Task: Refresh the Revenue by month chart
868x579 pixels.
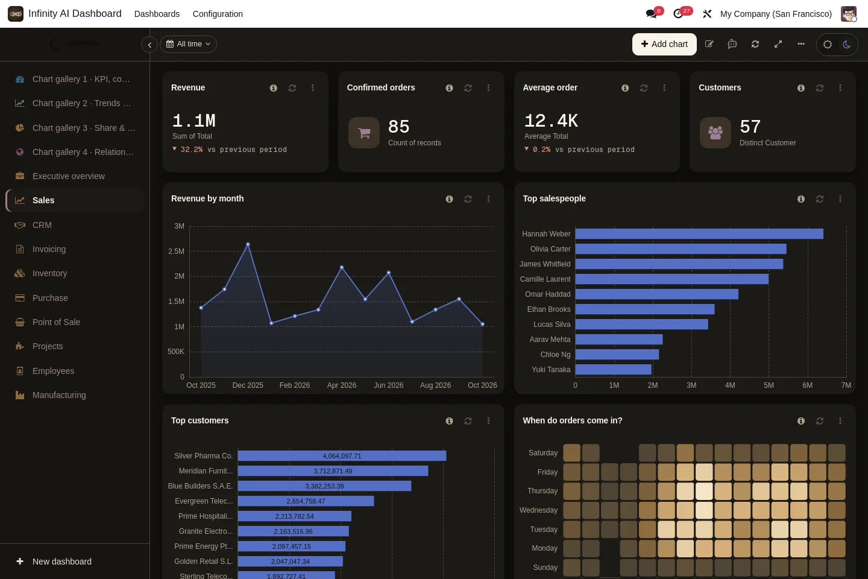Action: click(x=468, y=199)
